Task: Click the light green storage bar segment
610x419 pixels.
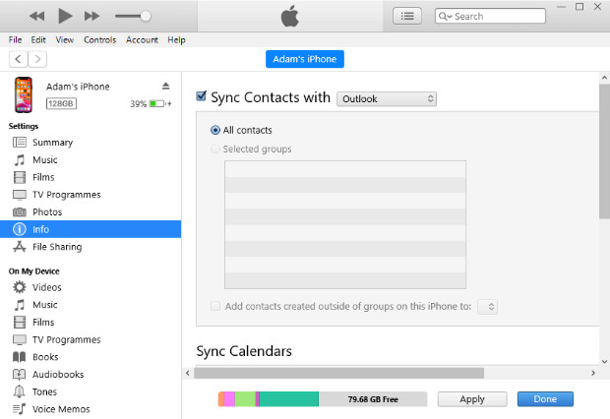Action: click(245, 399)
